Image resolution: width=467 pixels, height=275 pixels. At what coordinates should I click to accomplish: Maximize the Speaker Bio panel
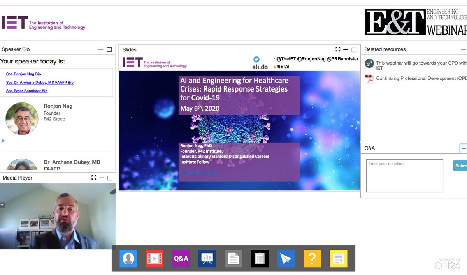coord(109,49)
